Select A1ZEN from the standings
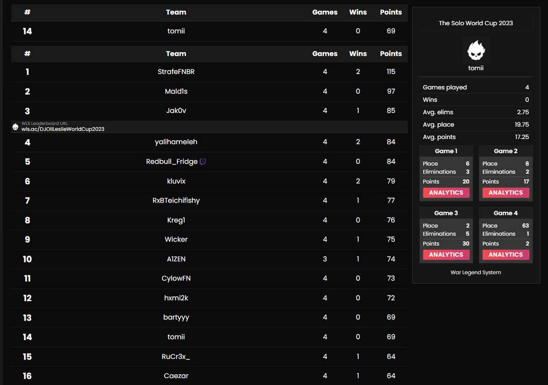 point(176,259)
